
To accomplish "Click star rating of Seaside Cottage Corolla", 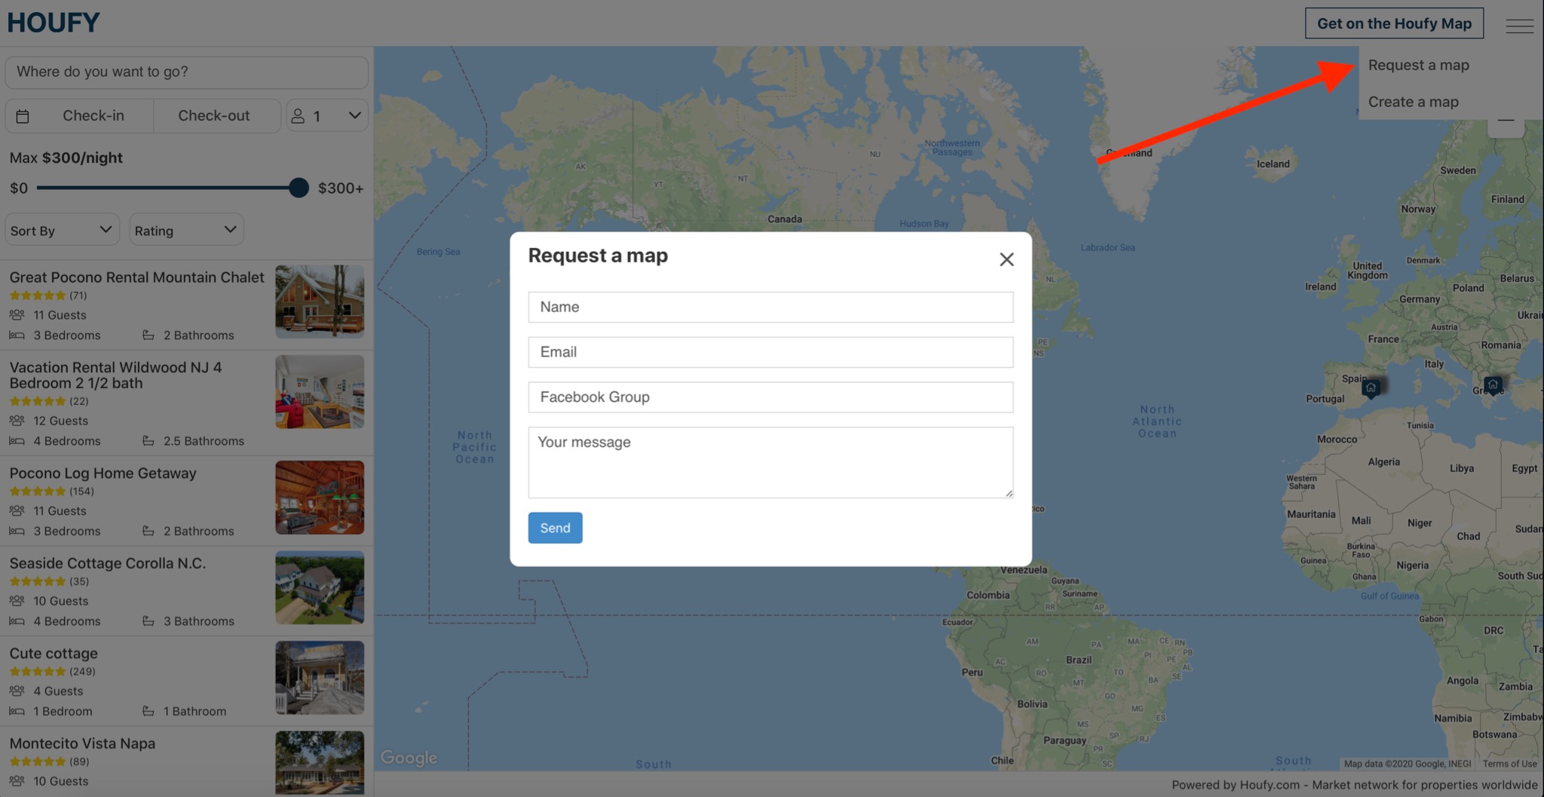I will click(38, 581).
